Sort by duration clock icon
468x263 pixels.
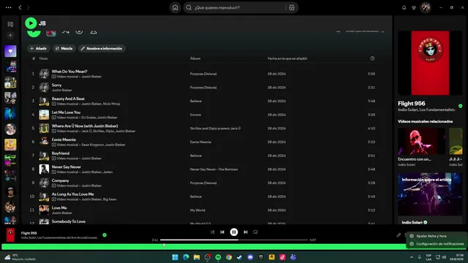coord(372,58)
